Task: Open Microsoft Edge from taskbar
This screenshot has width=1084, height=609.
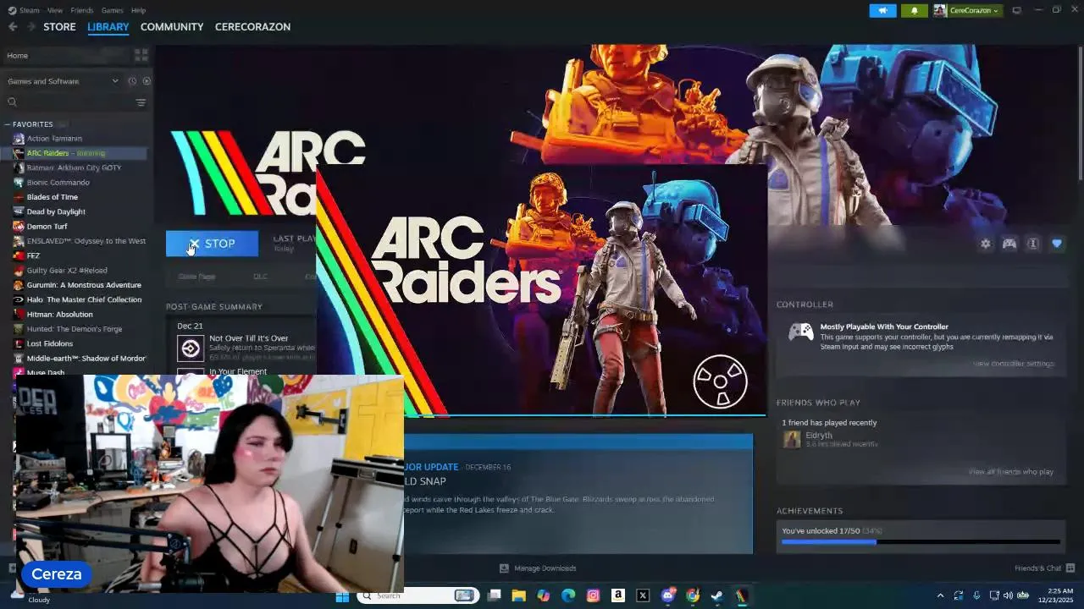Action: tap(568, 595)
